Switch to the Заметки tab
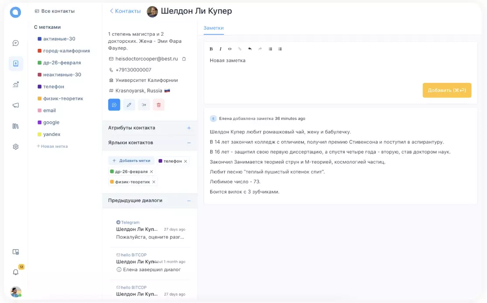This screenshot has height=303, width=487. [x=213, y=28]
